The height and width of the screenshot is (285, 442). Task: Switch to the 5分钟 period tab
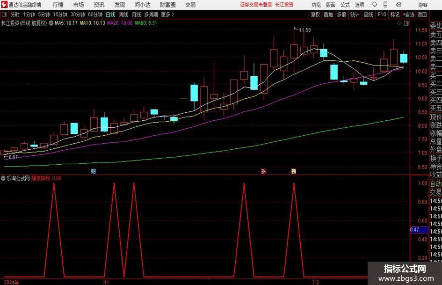44,15
